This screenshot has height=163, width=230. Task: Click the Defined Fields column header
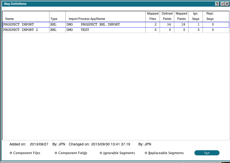(x=167, y=16)
